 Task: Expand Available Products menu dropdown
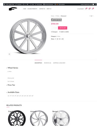click(x=32, y=9)
